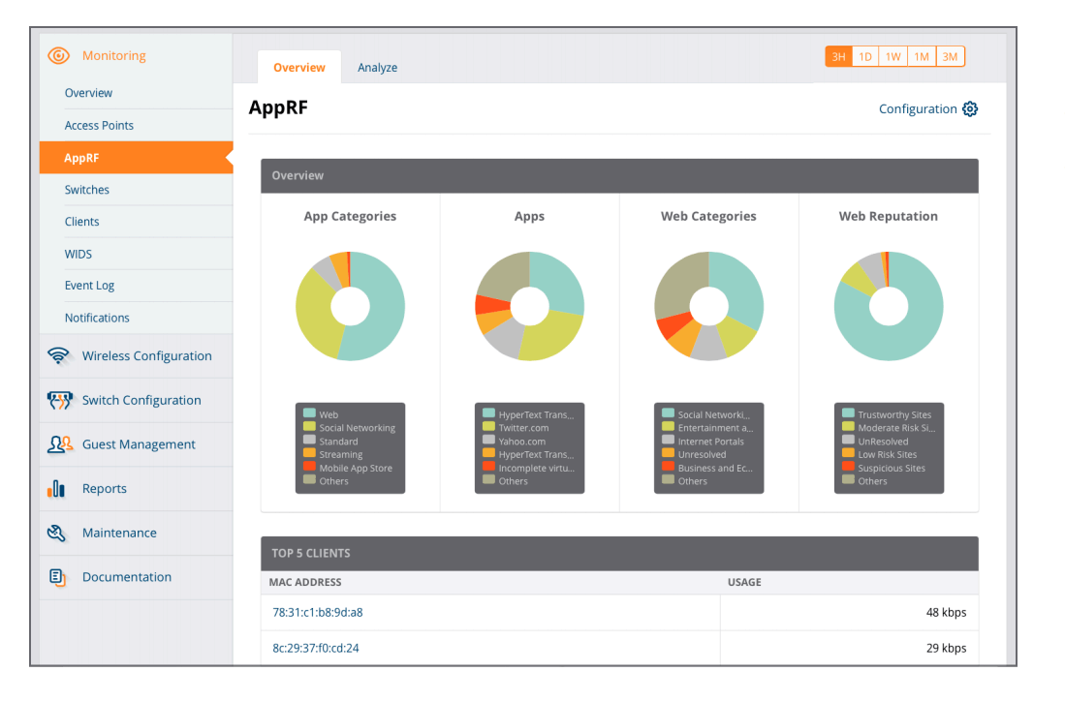Select the 3H time range
The width and height of the screenshot is (1065, 702).
point(838,57)
